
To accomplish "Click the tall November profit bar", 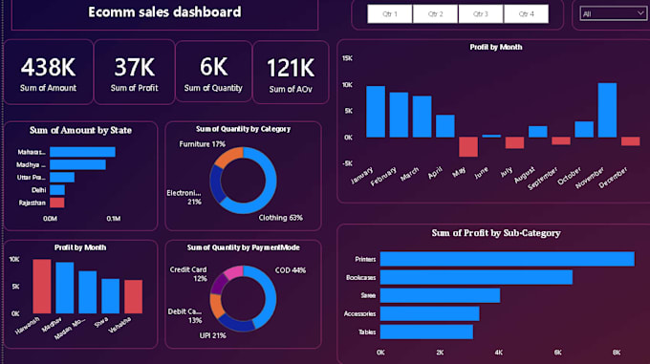I will pyautogui.click(x=607, y=110).
